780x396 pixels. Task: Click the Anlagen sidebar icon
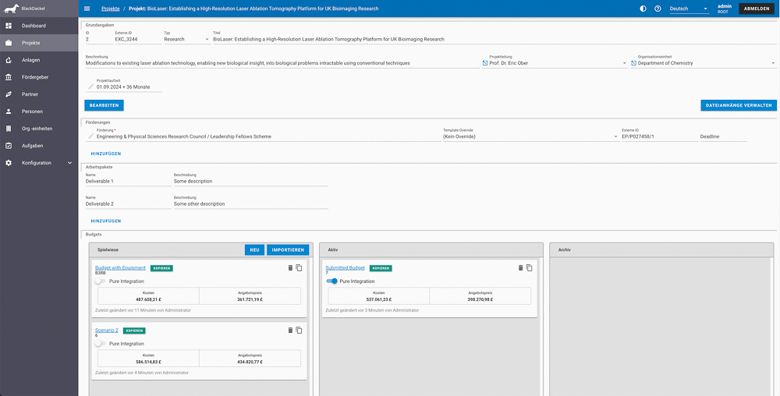click(x=9, y=60)
